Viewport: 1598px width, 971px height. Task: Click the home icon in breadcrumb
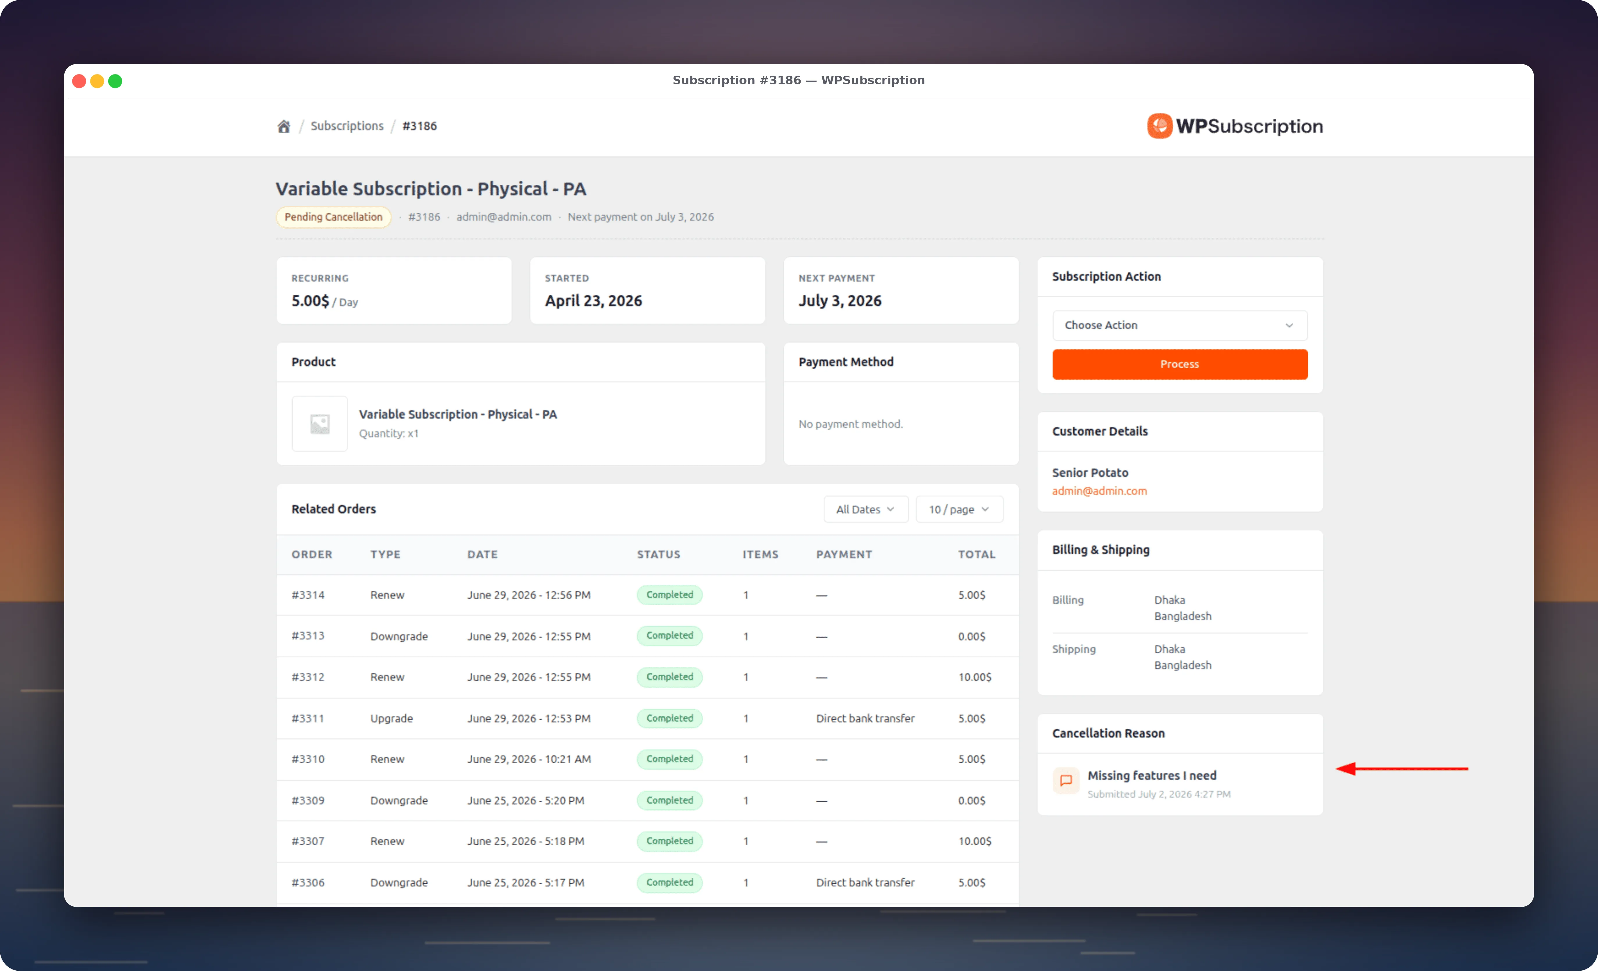coord(284,127)
